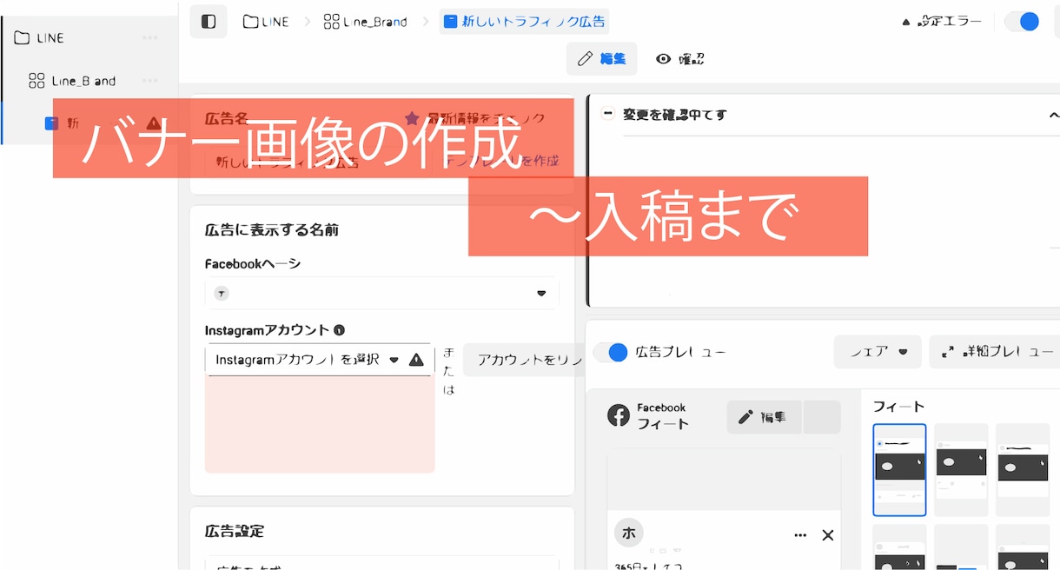
Task: Click the info icon beside Instagramアカウント
Action: coord(339,330)
